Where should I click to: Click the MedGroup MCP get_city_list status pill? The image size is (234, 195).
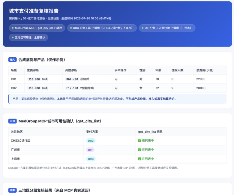pyautogui.click(x=37, y=28)
